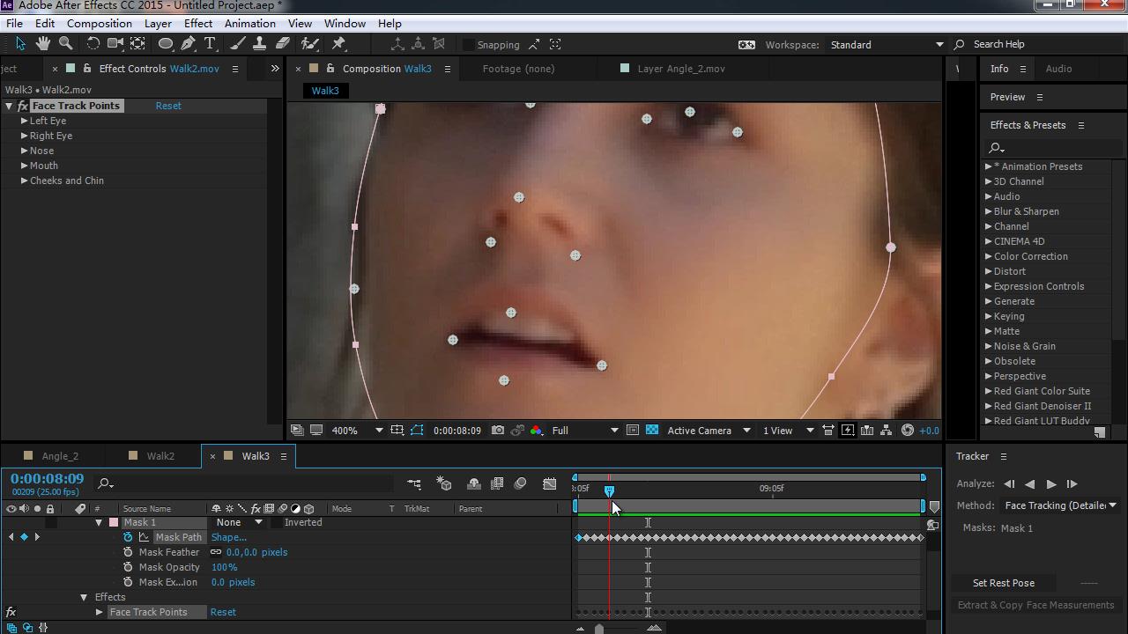Expand the Mouth property group

25,166
